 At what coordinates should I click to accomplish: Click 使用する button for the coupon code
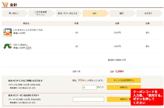[x=124, y=99]
